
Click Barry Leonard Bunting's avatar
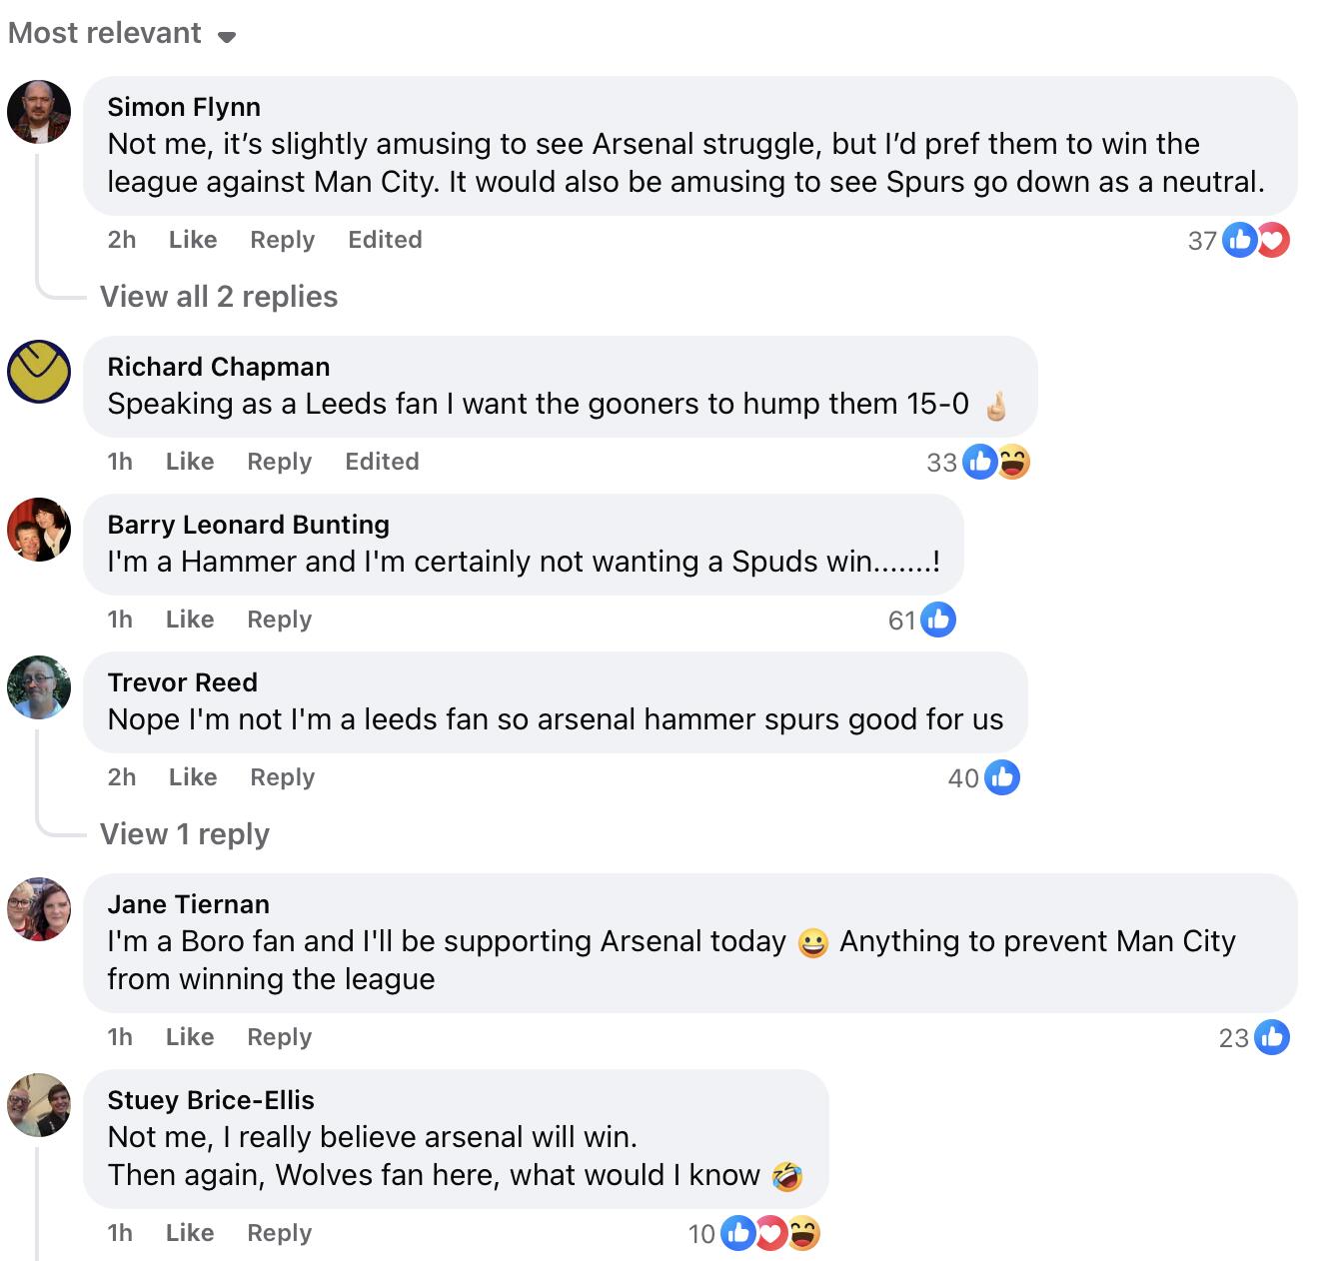coord(39,530)
